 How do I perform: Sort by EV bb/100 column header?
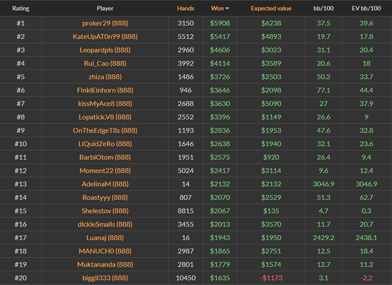[x=367, y=9]
